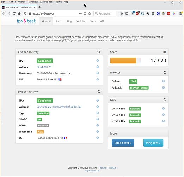The width and height of the screenshot is (184, 177).
Task: Switch to the Ping tab
Action: [69, 21]
